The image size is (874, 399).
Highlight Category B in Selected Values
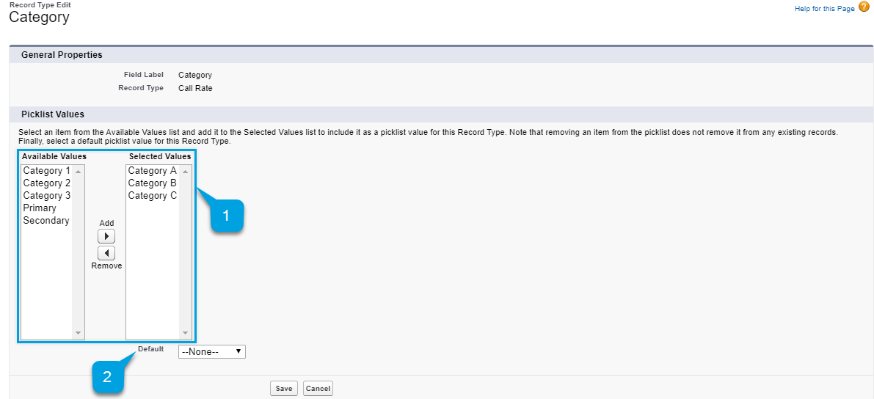[152, 183]
